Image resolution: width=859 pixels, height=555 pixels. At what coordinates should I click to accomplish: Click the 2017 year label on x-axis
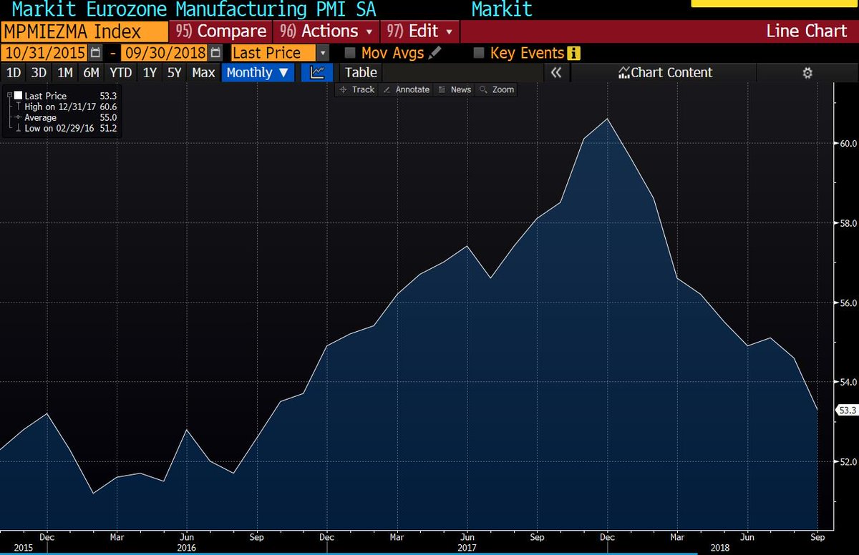click(x=466, y=546)
